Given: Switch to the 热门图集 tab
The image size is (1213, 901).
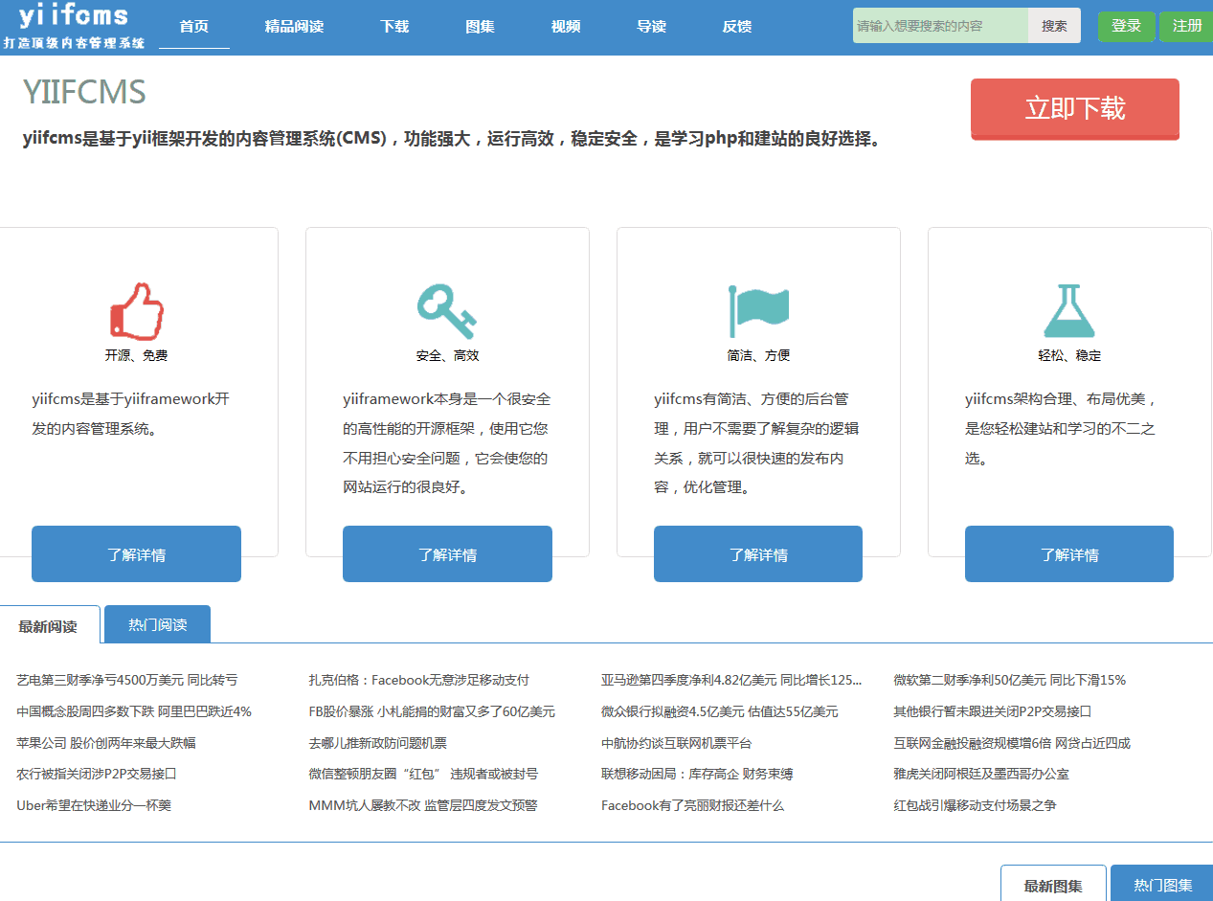Looking at the screenshot, I should click(1162, 885).
